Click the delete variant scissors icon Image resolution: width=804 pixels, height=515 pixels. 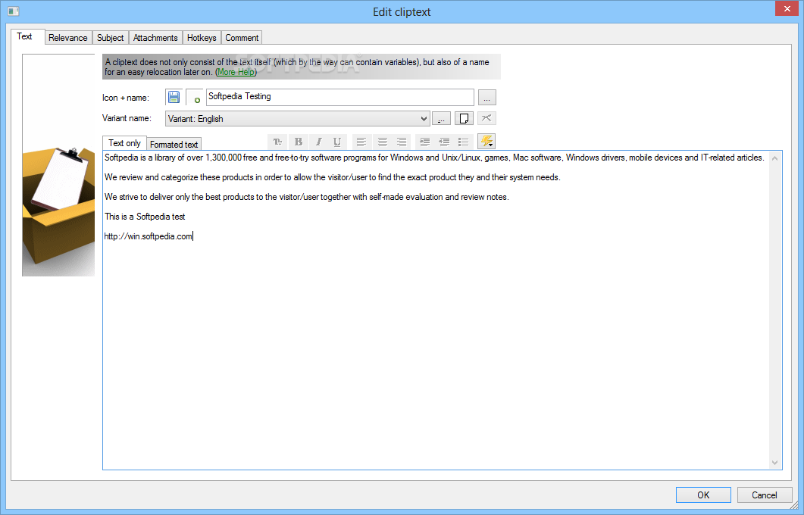point(486,118)
